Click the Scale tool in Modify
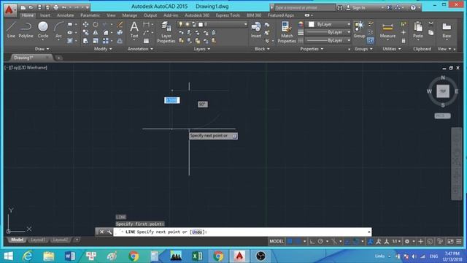The image size is (467, 263). pyautogui.click(x=96, y=41)
